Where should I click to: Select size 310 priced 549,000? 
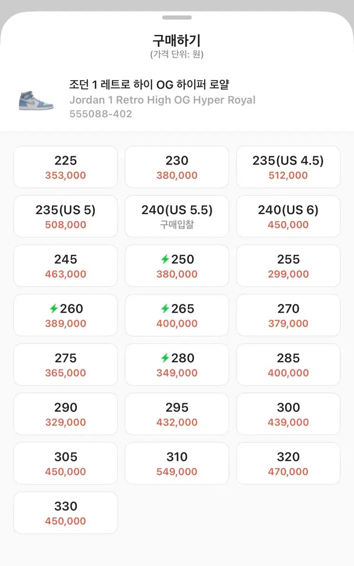(177, 464)
